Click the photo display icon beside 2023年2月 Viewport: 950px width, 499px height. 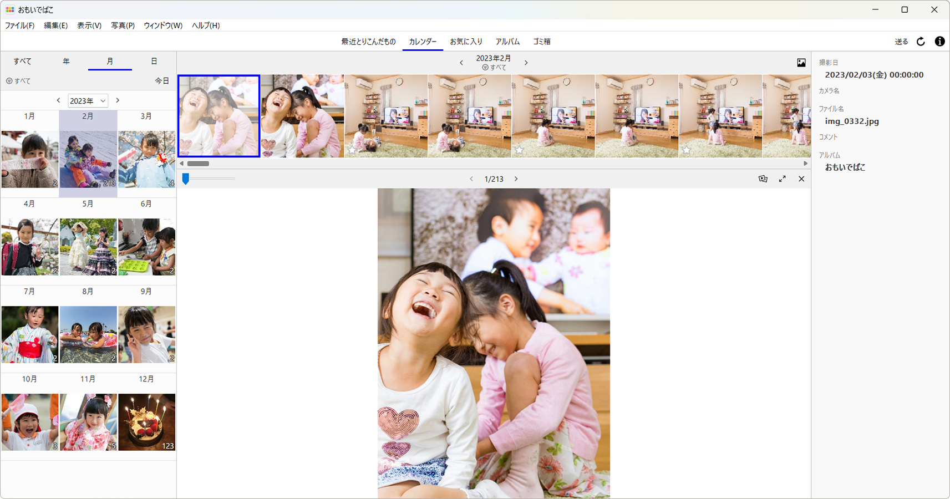coord(801,62)
